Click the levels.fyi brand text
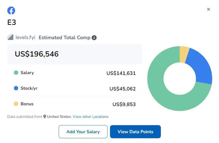 (25, 37)
